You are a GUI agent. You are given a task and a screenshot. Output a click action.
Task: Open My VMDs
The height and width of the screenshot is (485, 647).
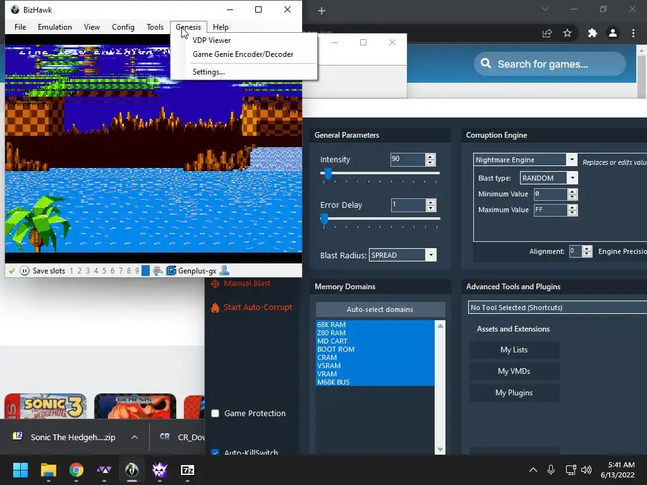(x=514, y=371)
